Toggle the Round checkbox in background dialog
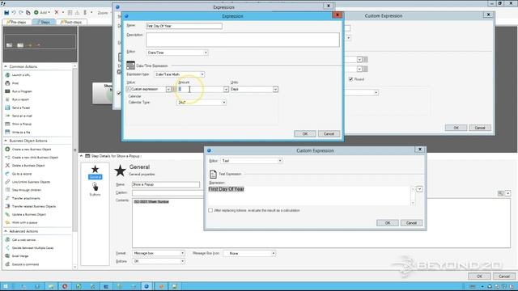518x291 pixels. pyautogui.click(x=350, y=79)
